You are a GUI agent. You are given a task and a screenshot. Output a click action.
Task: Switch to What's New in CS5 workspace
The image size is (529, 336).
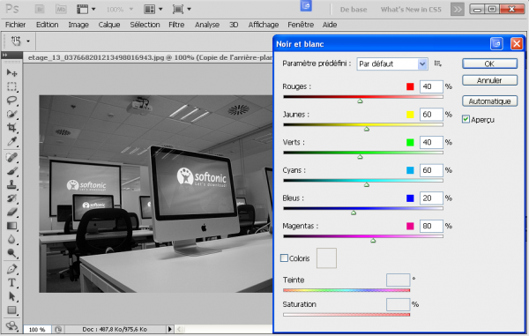coord(411,10)
